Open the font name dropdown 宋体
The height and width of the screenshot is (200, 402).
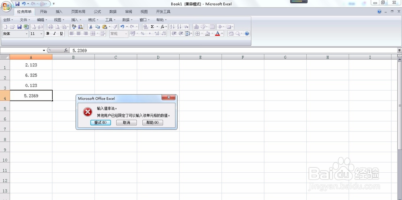[x=27, y=34]
